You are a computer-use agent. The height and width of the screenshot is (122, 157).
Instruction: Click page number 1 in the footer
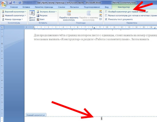(x=102, y=119)
